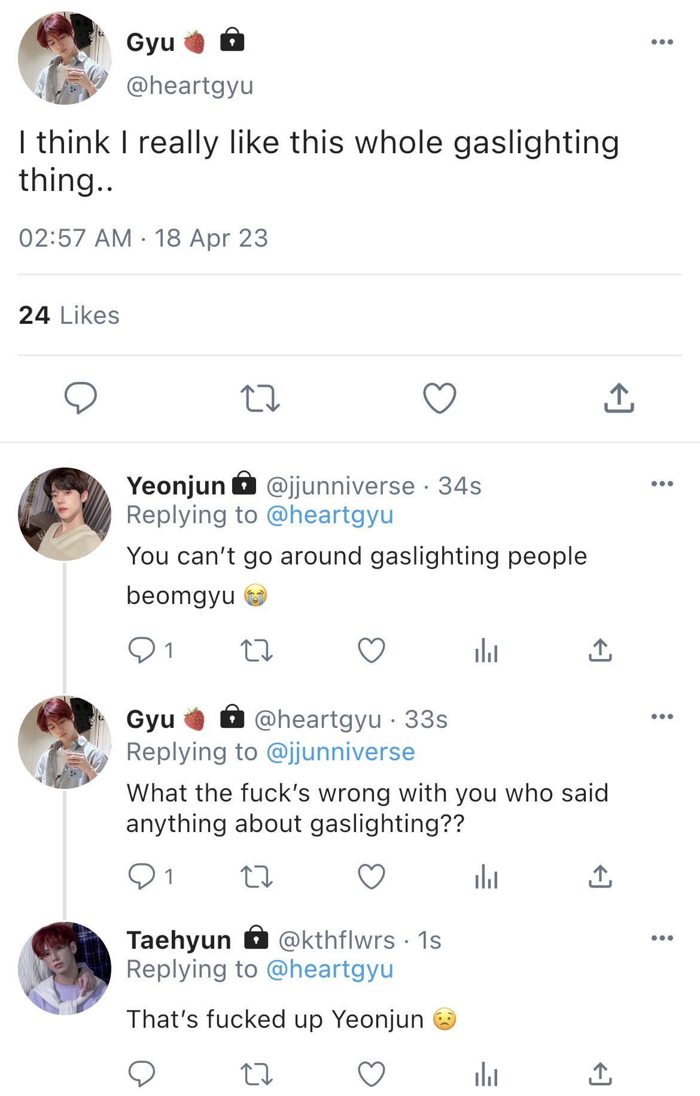The height and width of the screenshot is (1096, 700).
Task: Retweet Yeonjun's reply
Action: coord(256,651)
